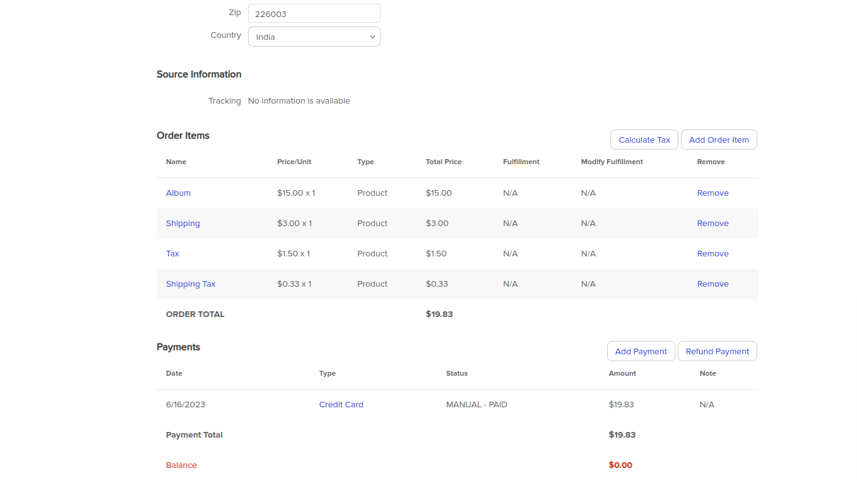Click the Calculate Tax button
857x485 pixels.
644,140
